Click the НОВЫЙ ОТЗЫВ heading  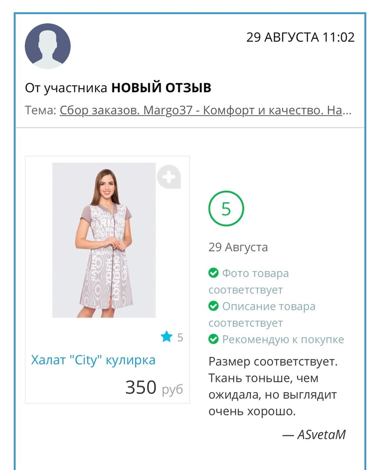click(x=161, y=88)
